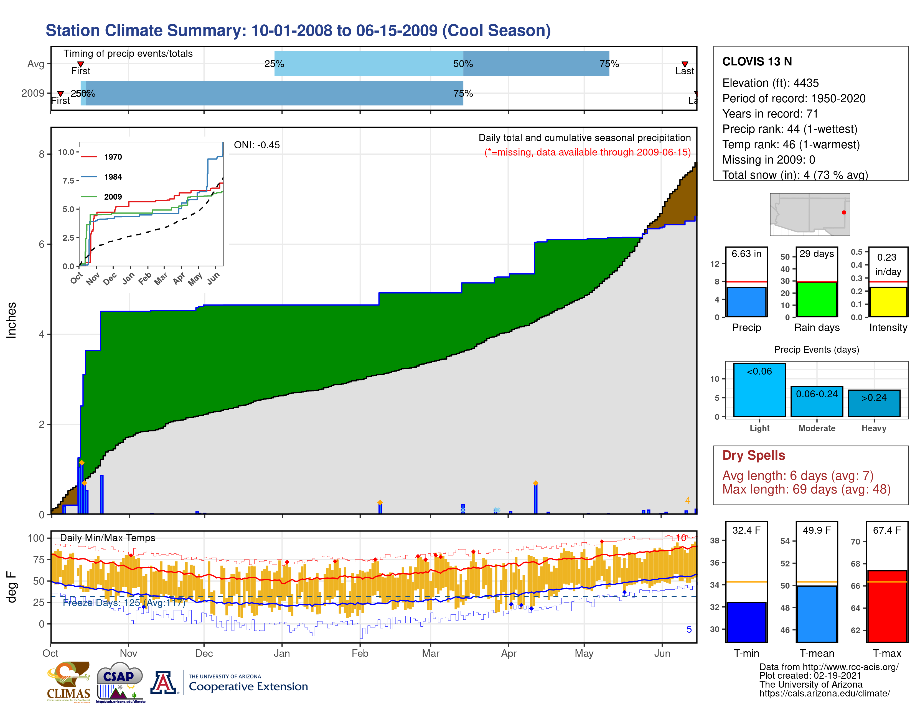Screen dimensions: 915x707
Task: Click 'Daily Min/Max Temps' label
Action: (x=107, y=538)
